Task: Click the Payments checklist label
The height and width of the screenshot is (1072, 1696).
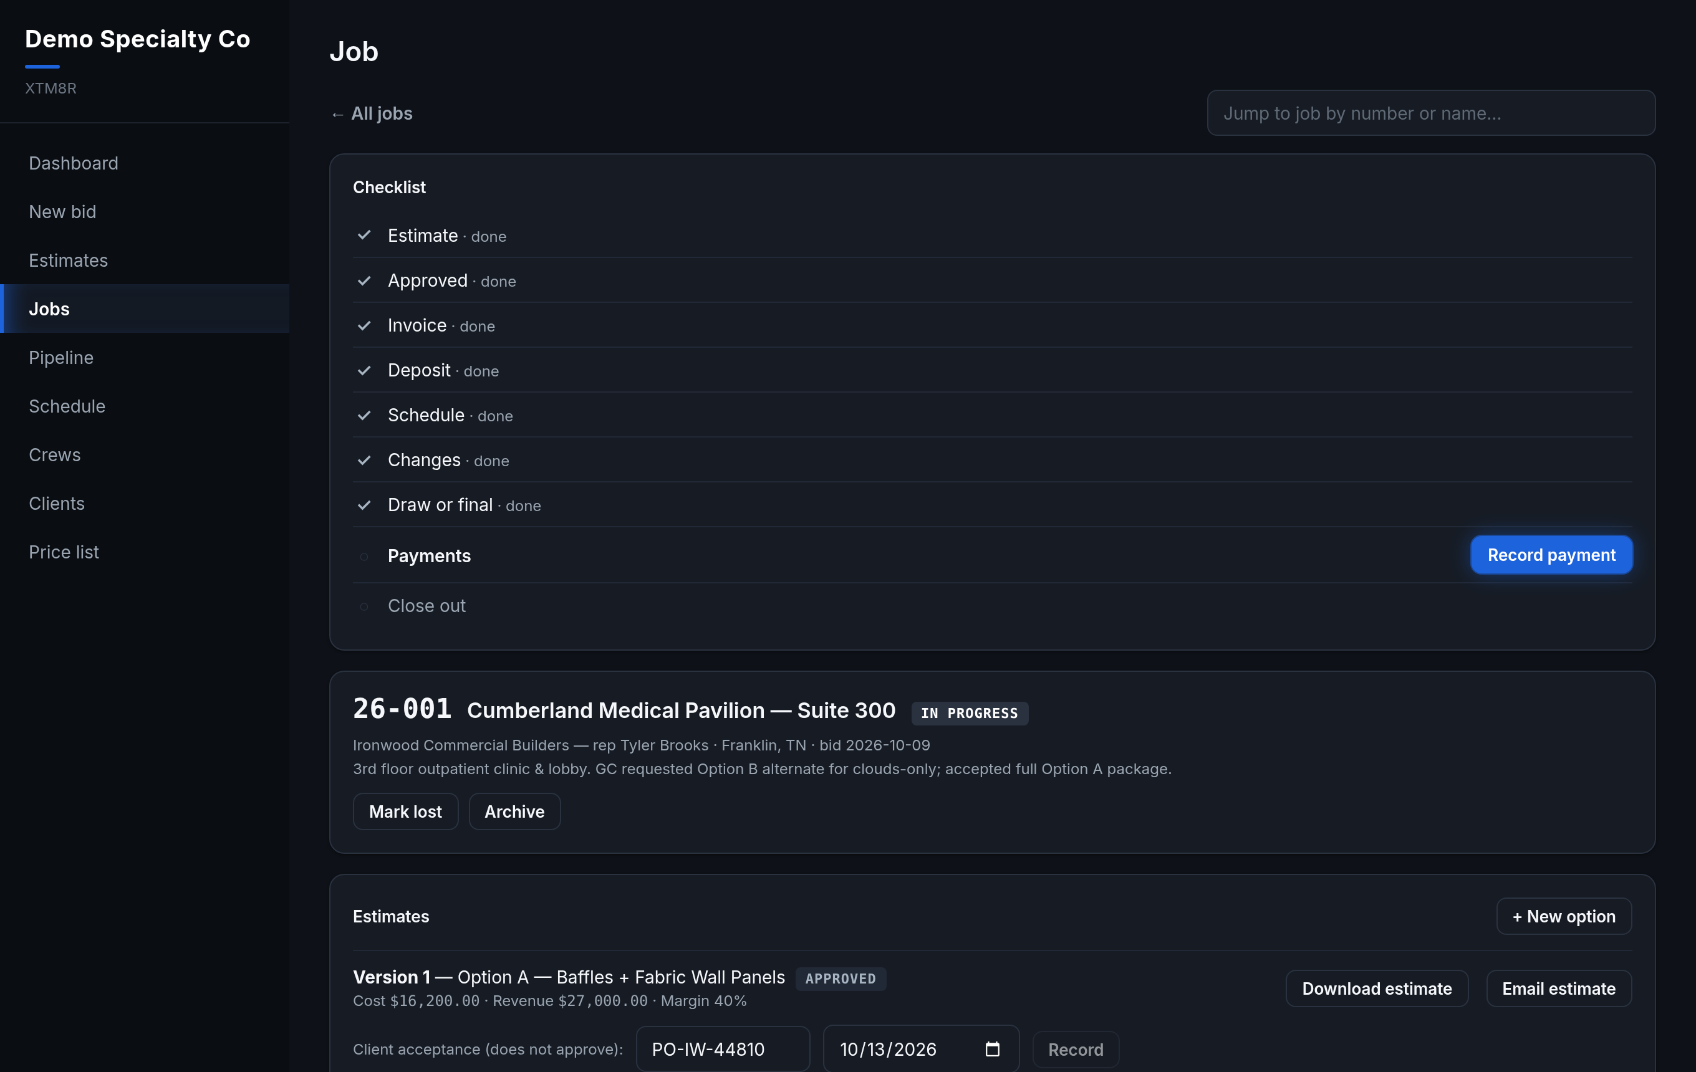Action: click(430, 556)
